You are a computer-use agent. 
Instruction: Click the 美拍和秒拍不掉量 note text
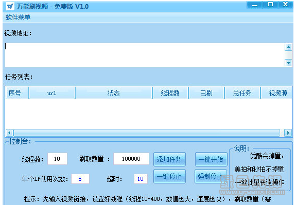point(259,169)
